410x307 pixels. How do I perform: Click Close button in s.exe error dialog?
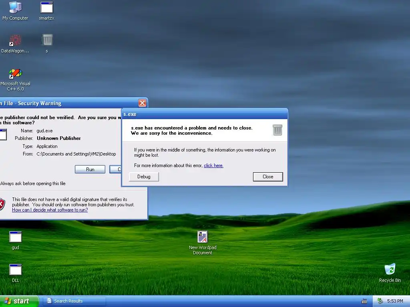point(268,177)
